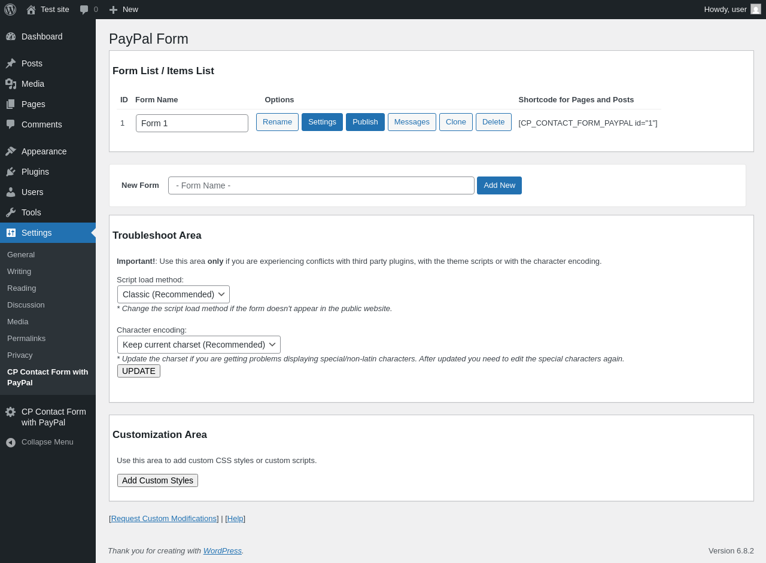Open Settings for Form 1

[x=322, y=122]
